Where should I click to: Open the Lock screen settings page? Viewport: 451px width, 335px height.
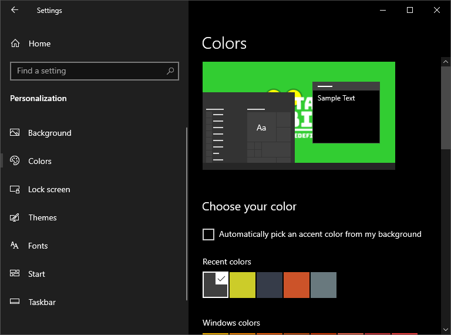click(49, 189)
